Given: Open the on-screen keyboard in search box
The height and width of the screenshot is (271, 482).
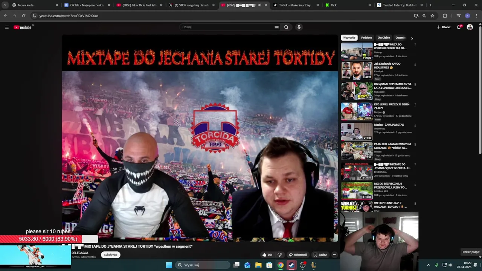Looking at the screenshot, I should tap(276, 27).
